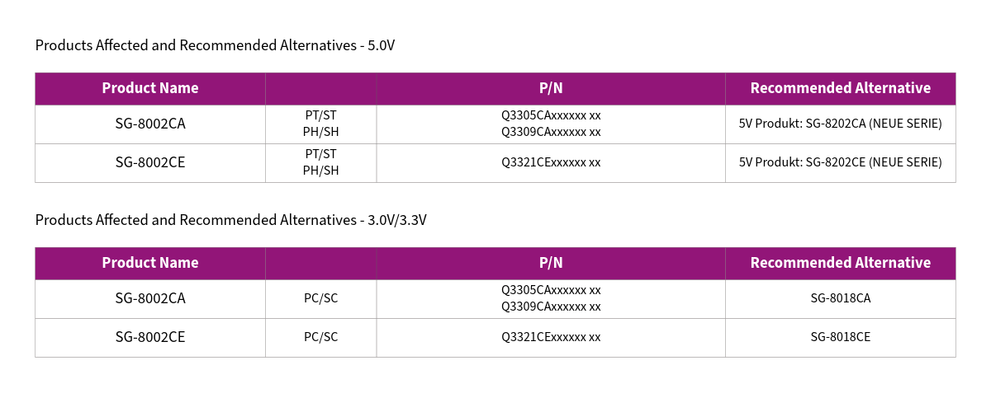This screenshot has width=991, height=412.
Task: Open the SG-8018CA recommended alternative
Action: 840,298
